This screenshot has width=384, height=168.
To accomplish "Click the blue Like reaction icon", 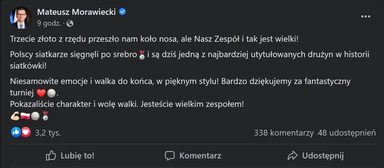I will point(16,132).
